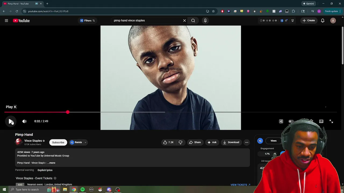Subscribe to the Vince Staples channel
The image size is (344, 193).
pos(58,142)
